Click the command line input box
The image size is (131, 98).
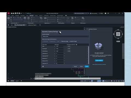pyautogui.click(x=68, y=78)
